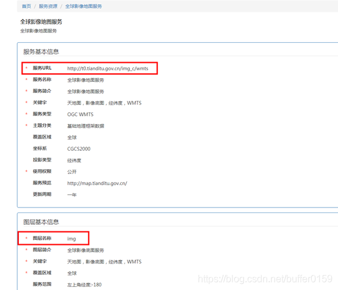This screenshot has width=338, height=290.
Task: Select the 全球影像地图服务 page heading
Action: (41, 22)
